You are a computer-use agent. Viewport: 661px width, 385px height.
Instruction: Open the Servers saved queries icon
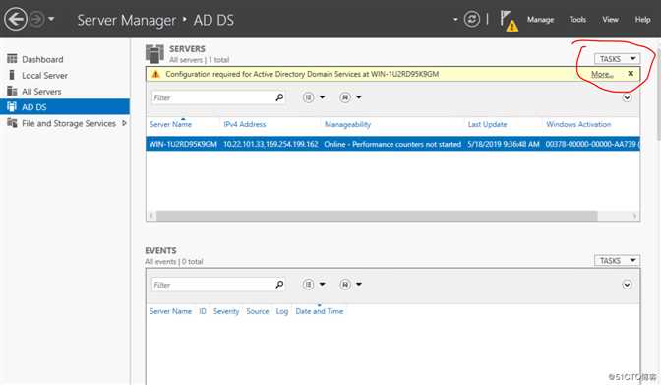click(345, 97)
